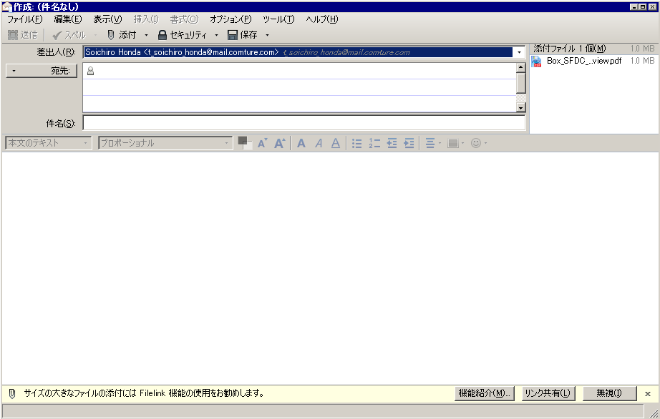Increase the font size
Image resolution: width=660 pixels, height=419 pixels.
click(279, 143)
